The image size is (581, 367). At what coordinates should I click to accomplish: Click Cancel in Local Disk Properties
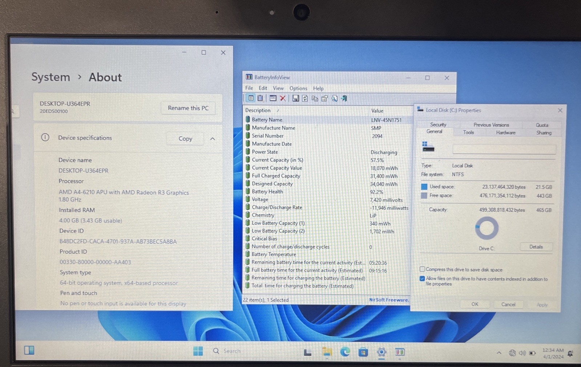tap(508, 304)
